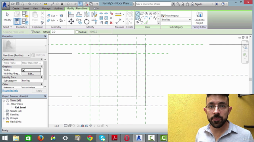
Task: Collapse the Floor Plans tree node
Action: [8, 104]
